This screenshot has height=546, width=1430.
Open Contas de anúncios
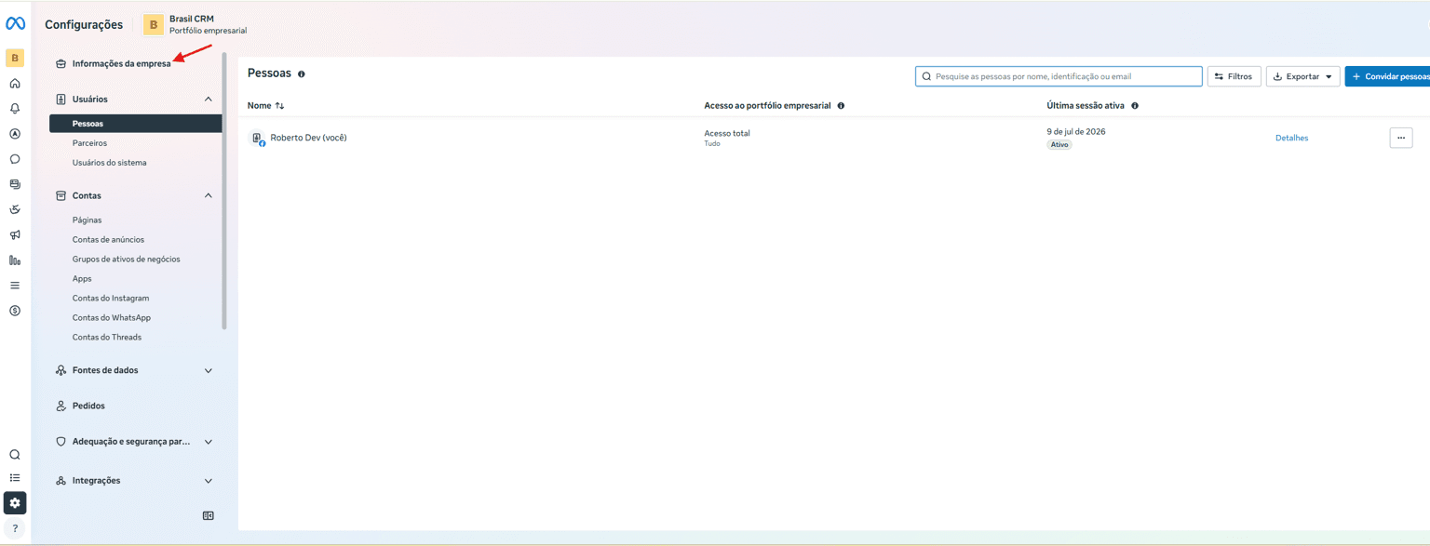click(x=108, y=240)
